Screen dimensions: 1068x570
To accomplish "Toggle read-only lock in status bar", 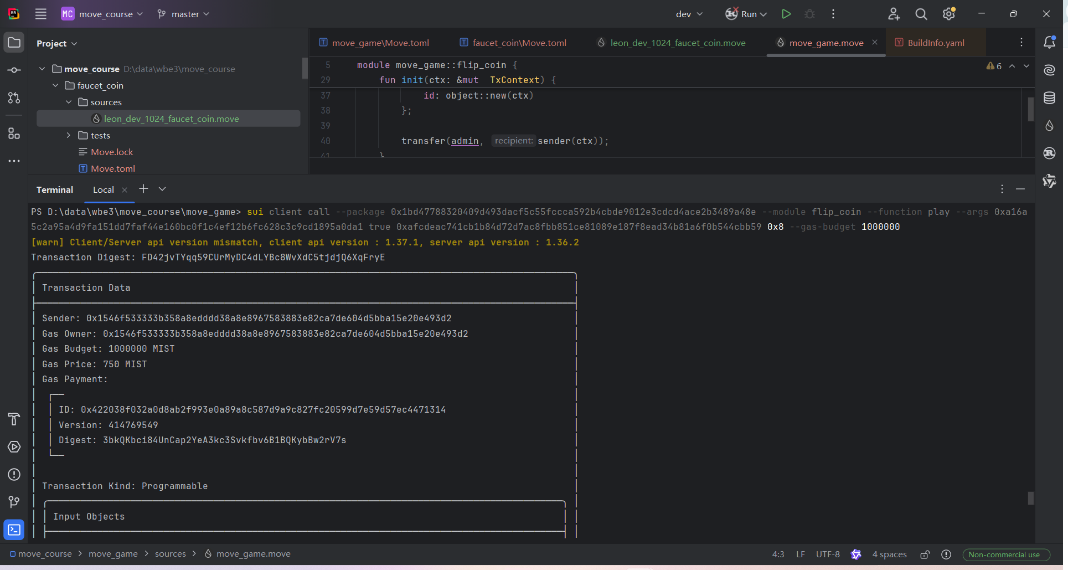I will 925,554.
